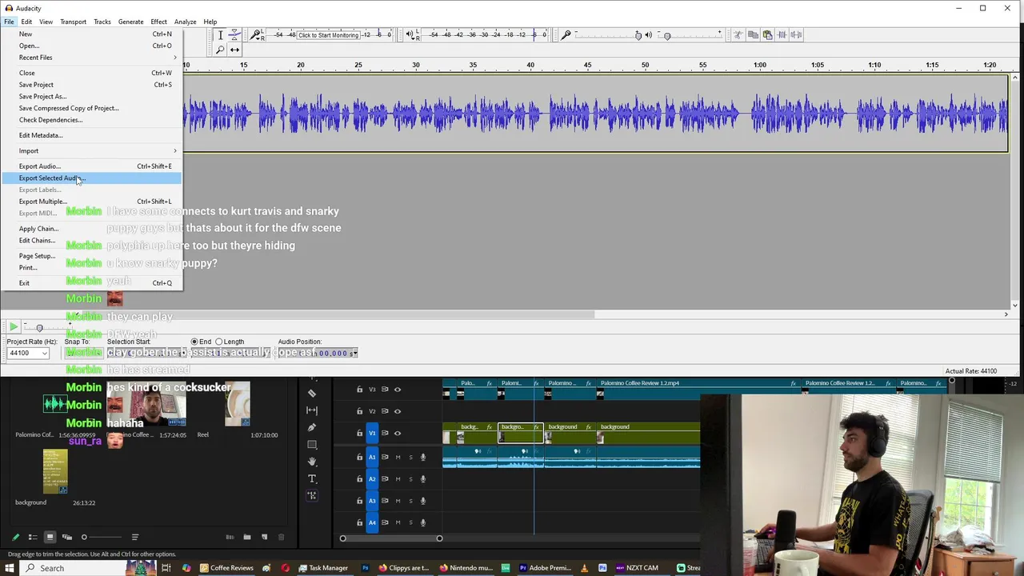Toggle V2 track output eye
1024x576 pixels.
click(x=397, y=411)
